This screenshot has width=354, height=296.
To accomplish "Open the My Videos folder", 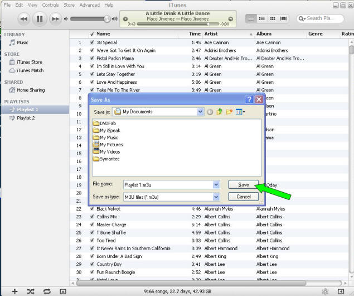I will [106, 152].
